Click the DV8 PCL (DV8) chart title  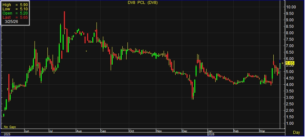[x=143, y=3]
